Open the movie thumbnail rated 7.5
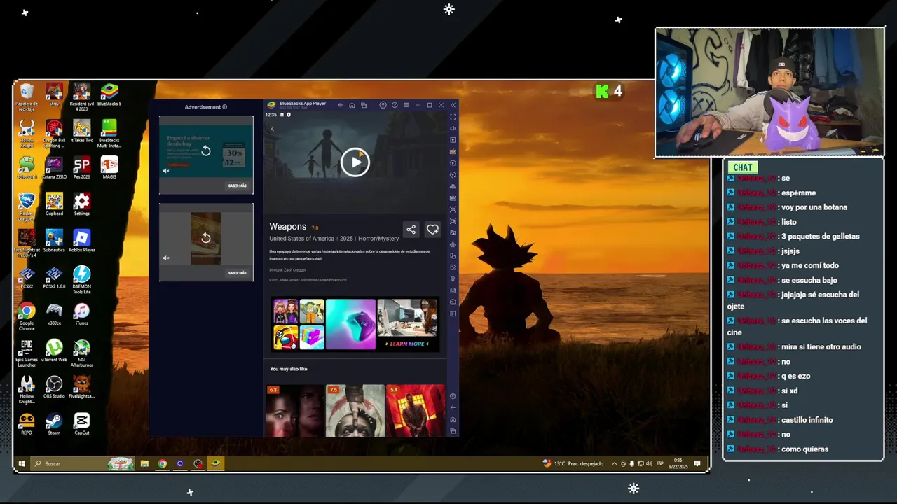897x504 pixels. point(355,410)
